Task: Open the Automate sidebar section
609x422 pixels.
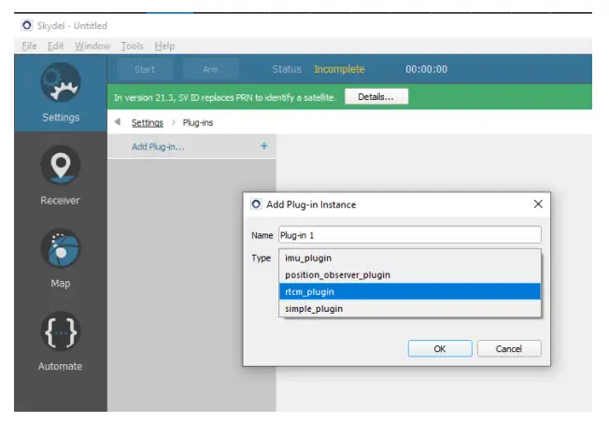Action: pyautogui.click(x=61, y=342)
